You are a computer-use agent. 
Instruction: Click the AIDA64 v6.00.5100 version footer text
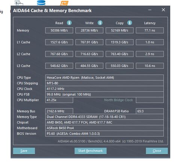pyautogui.click(x=111, y=141)
